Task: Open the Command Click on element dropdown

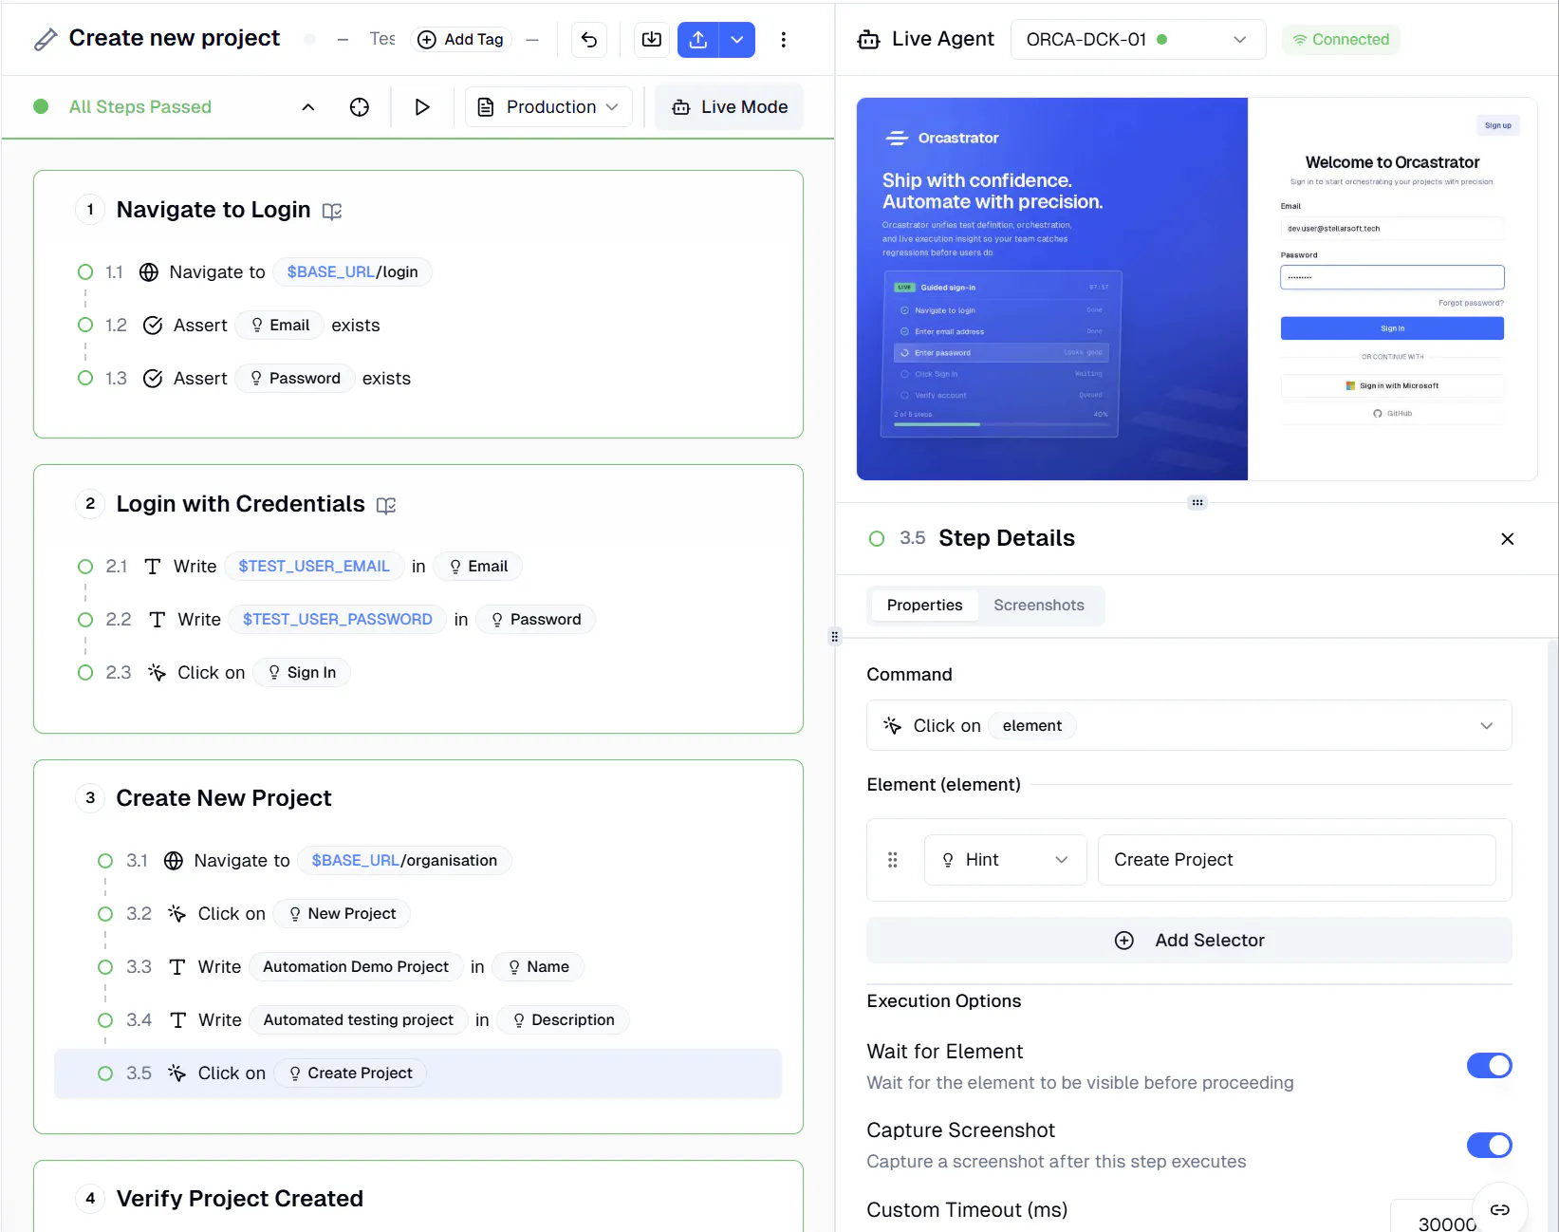Action: click(x=1189, y=726)
